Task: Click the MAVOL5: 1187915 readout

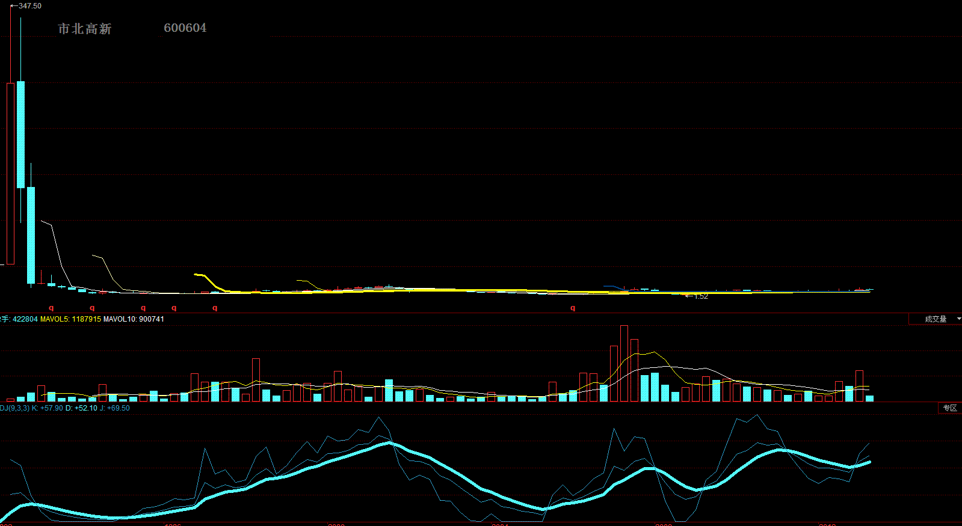Action: 70,319
